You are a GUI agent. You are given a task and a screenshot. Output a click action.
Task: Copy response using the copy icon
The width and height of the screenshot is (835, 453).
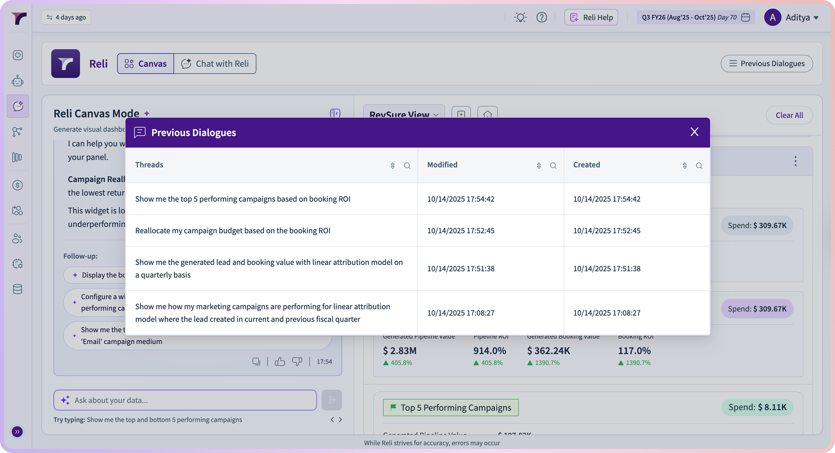[x=256, y=361]
